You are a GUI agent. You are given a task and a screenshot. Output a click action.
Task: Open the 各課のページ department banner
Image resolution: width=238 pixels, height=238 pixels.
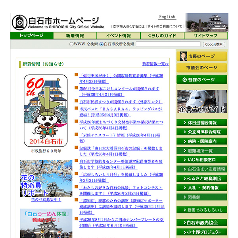(x=202, y=80)
